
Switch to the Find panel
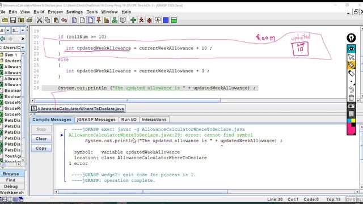pyautogui.click(x=11, y=180)
